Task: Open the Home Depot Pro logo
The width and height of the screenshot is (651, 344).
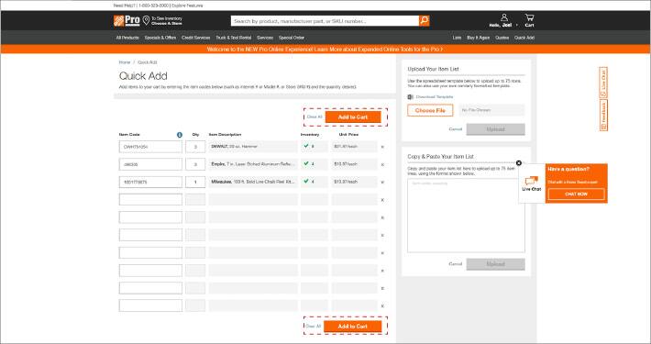Action: 127,21
